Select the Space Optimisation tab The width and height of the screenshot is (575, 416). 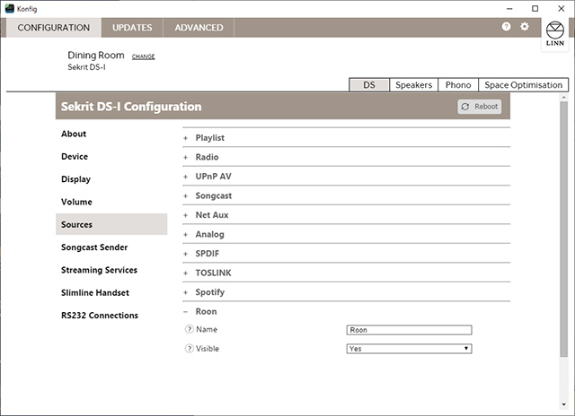pyautogui.click(x=523, y=85)
